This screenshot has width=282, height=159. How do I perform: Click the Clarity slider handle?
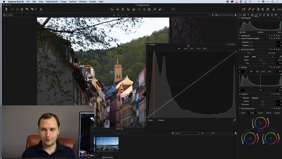263,101
